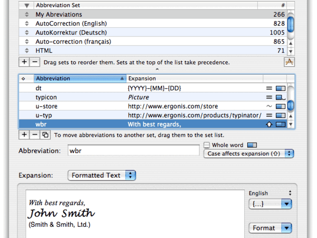
Task: Click the diamond marker column header
Action: tap(23, 79)
